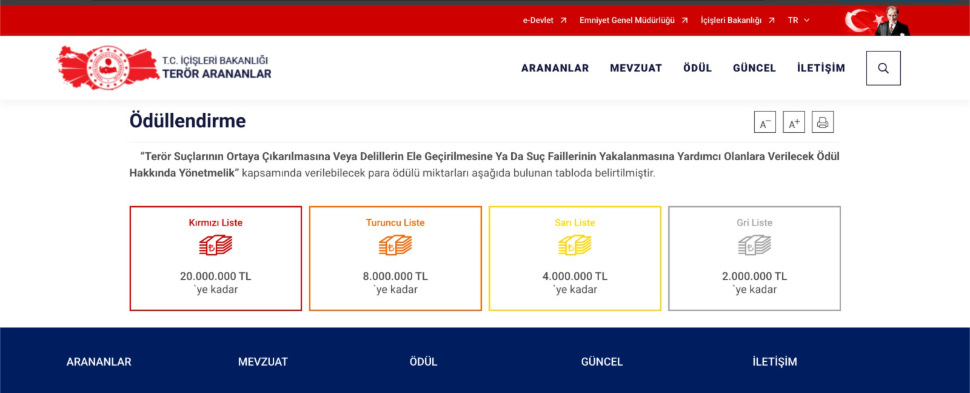Expand the TR language dropdown
This screenshot has height=393, width=970.
[x=798, y=21]
